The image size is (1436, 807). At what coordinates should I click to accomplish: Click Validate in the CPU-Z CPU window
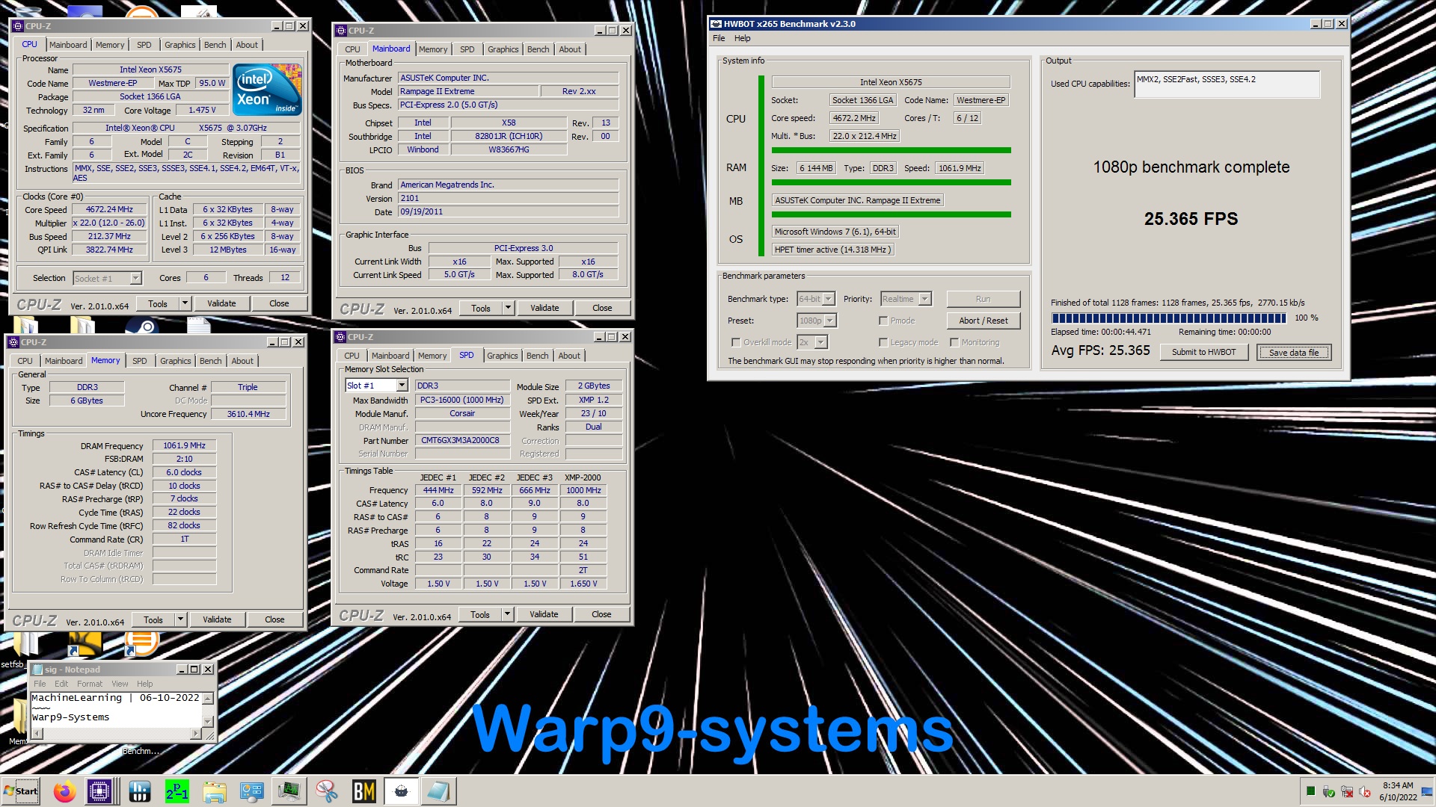point(221,303)
